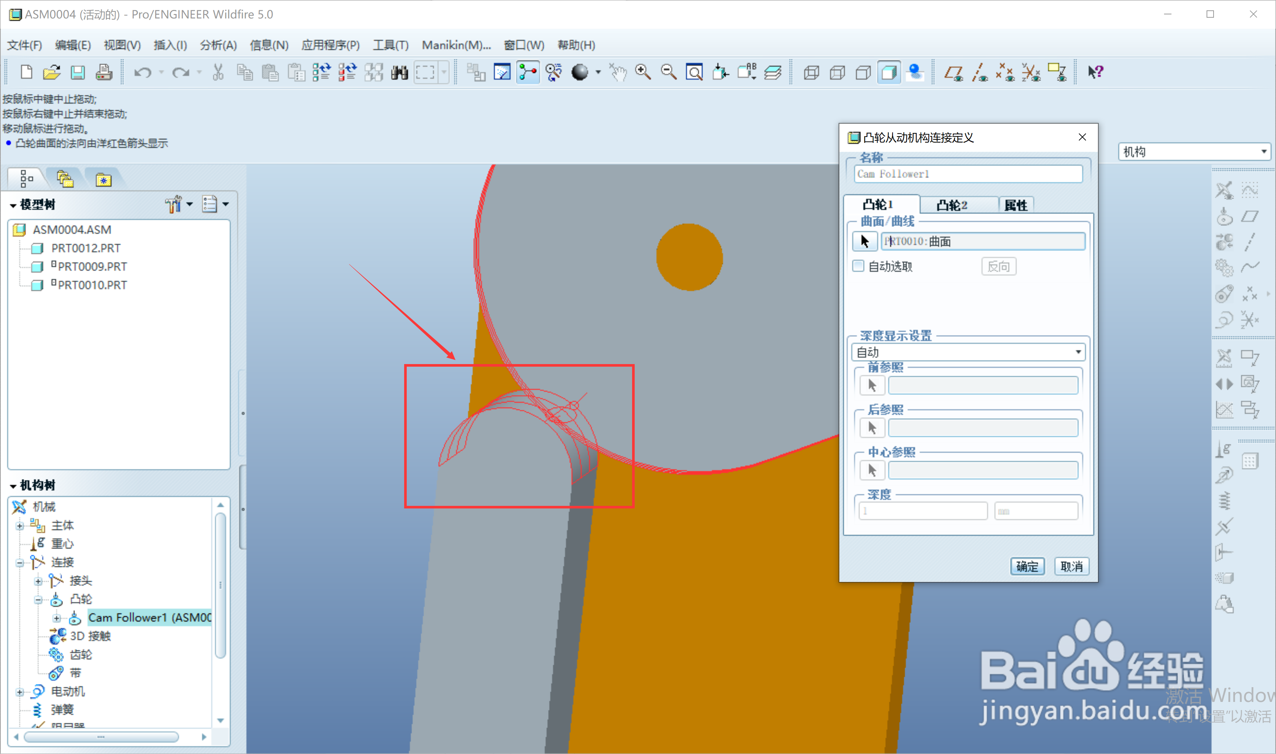Viewport: 1276px width, 754px height.
Task: Toggle shaded display mode icon
Action: point(889,73)
